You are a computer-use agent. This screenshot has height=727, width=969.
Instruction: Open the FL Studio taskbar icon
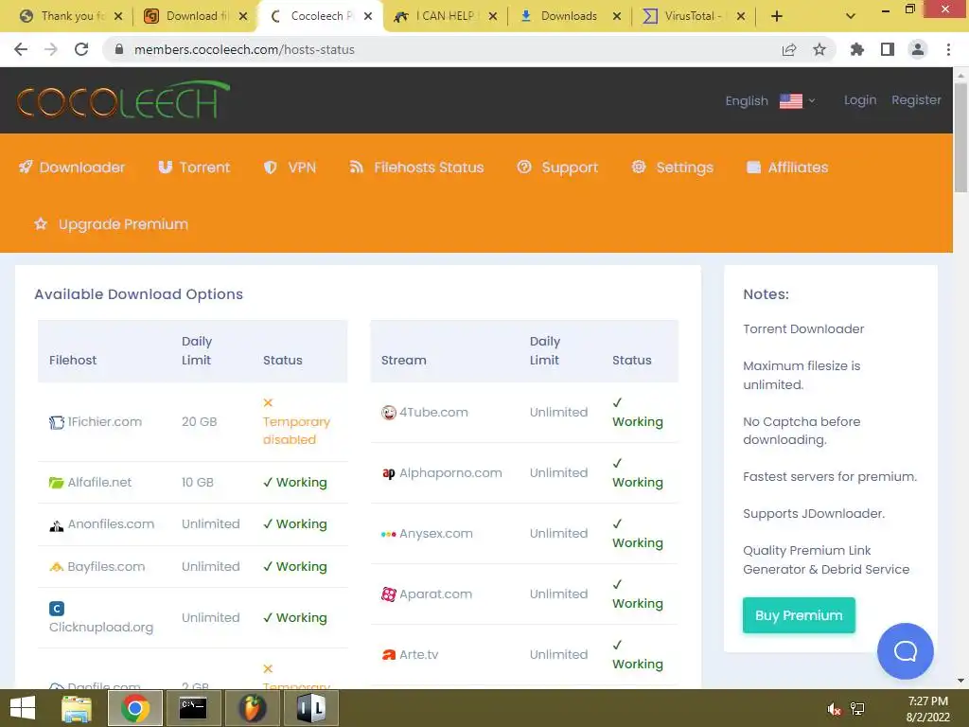pos(252,708)
